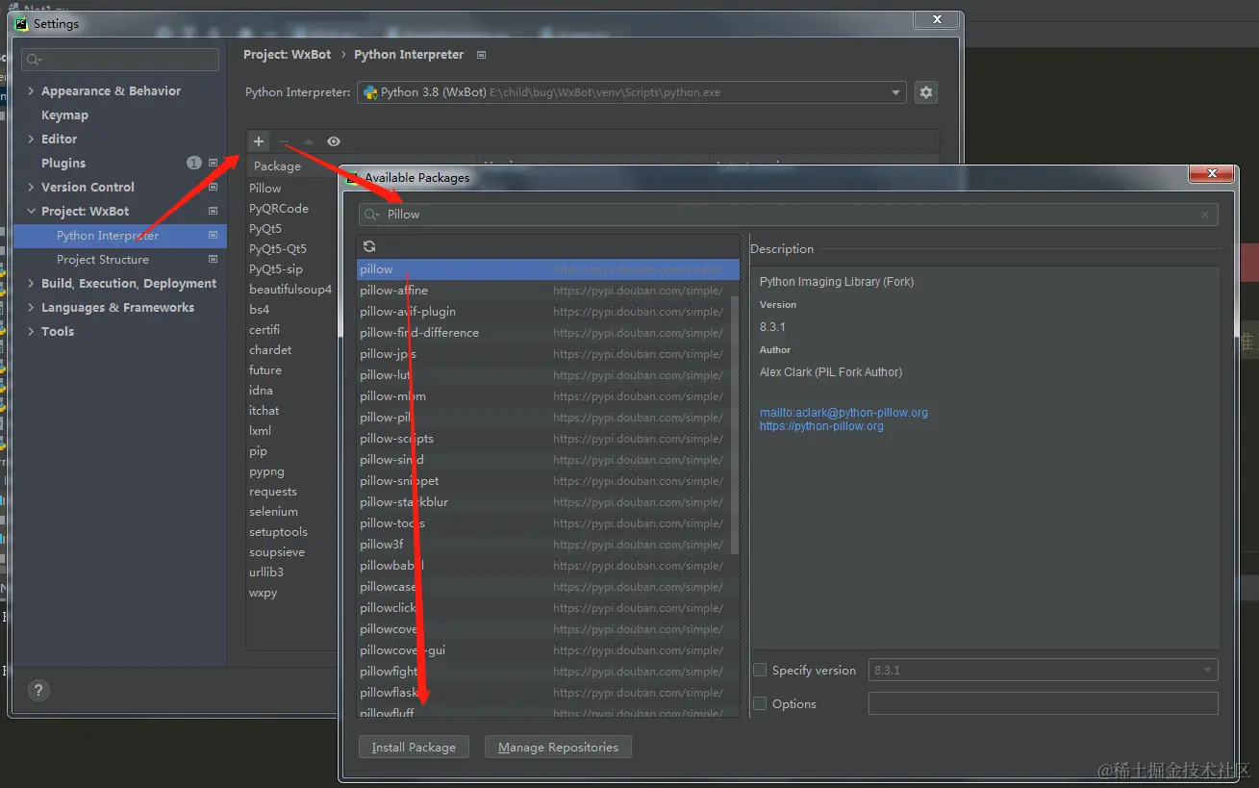Click the Available Packages list scrollbar

tap(736, 423)
